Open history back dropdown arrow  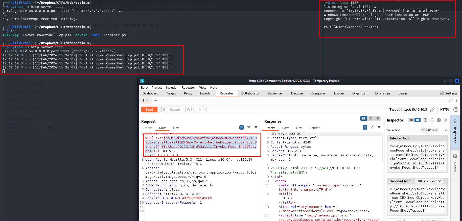click(193, 109)
